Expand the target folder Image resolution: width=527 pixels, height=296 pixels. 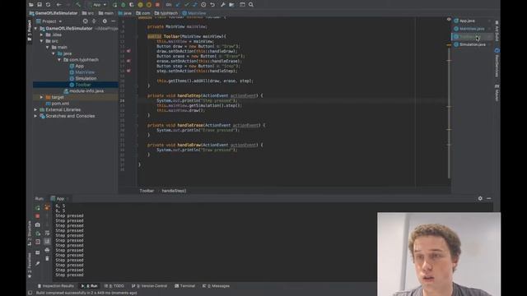click(x=41, y=97)
